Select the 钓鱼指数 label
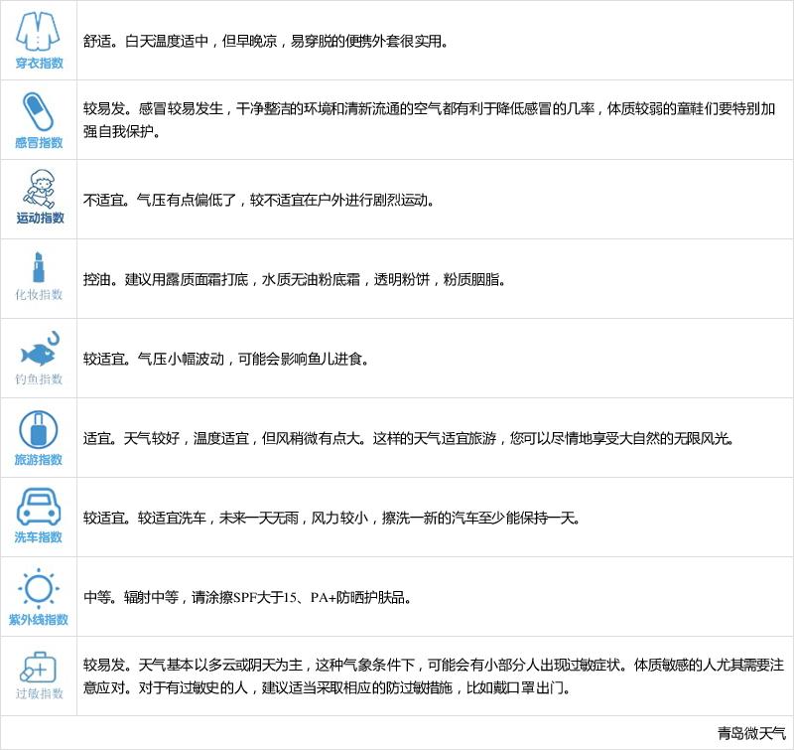This screenshot has height=750, width=794. pos(39,379)
